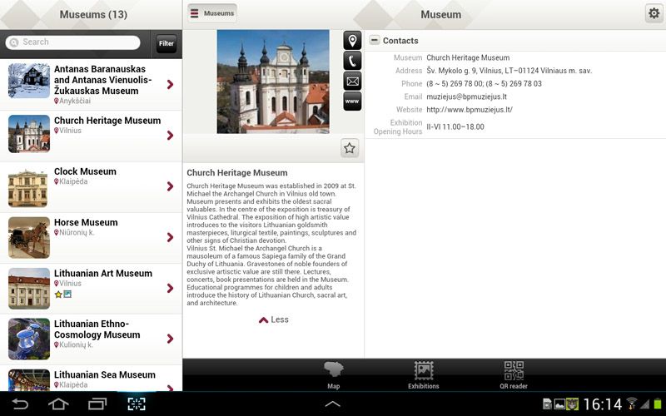The width and height of the screenshot is (666, 416).
Task: Open the QR reader tab
Action: coord(514,375)
